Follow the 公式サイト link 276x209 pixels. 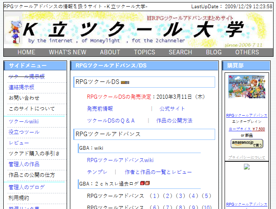(x=172, y=109)
